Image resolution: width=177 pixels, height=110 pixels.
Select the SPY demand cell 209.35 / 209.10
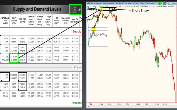coord(22,86)
